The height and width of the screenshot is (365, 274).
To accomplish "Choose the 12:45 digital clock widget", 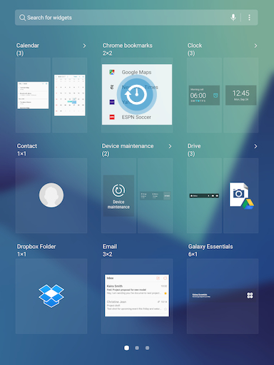I will pos(241,96).
